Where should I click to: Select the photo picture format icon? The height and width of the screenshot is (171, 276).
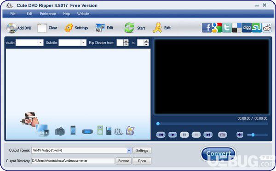(x=130, y=130)
